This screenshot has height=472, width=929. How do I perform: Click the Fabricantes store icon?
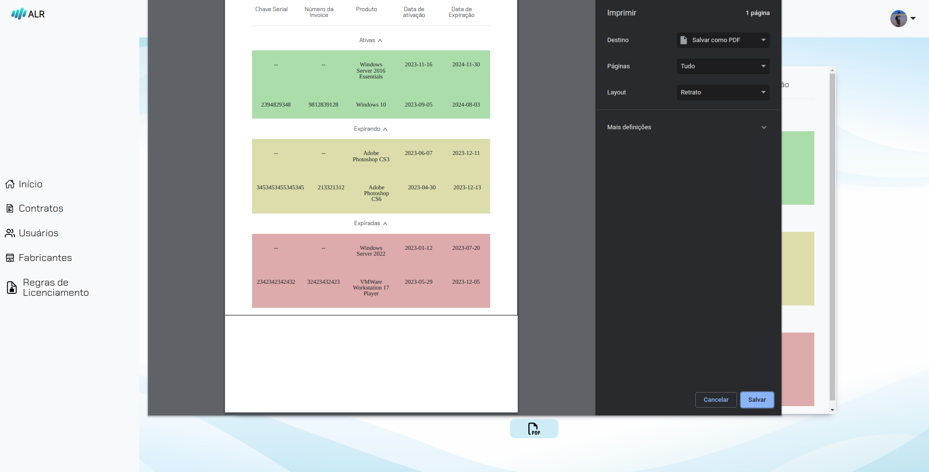[10, 258]
